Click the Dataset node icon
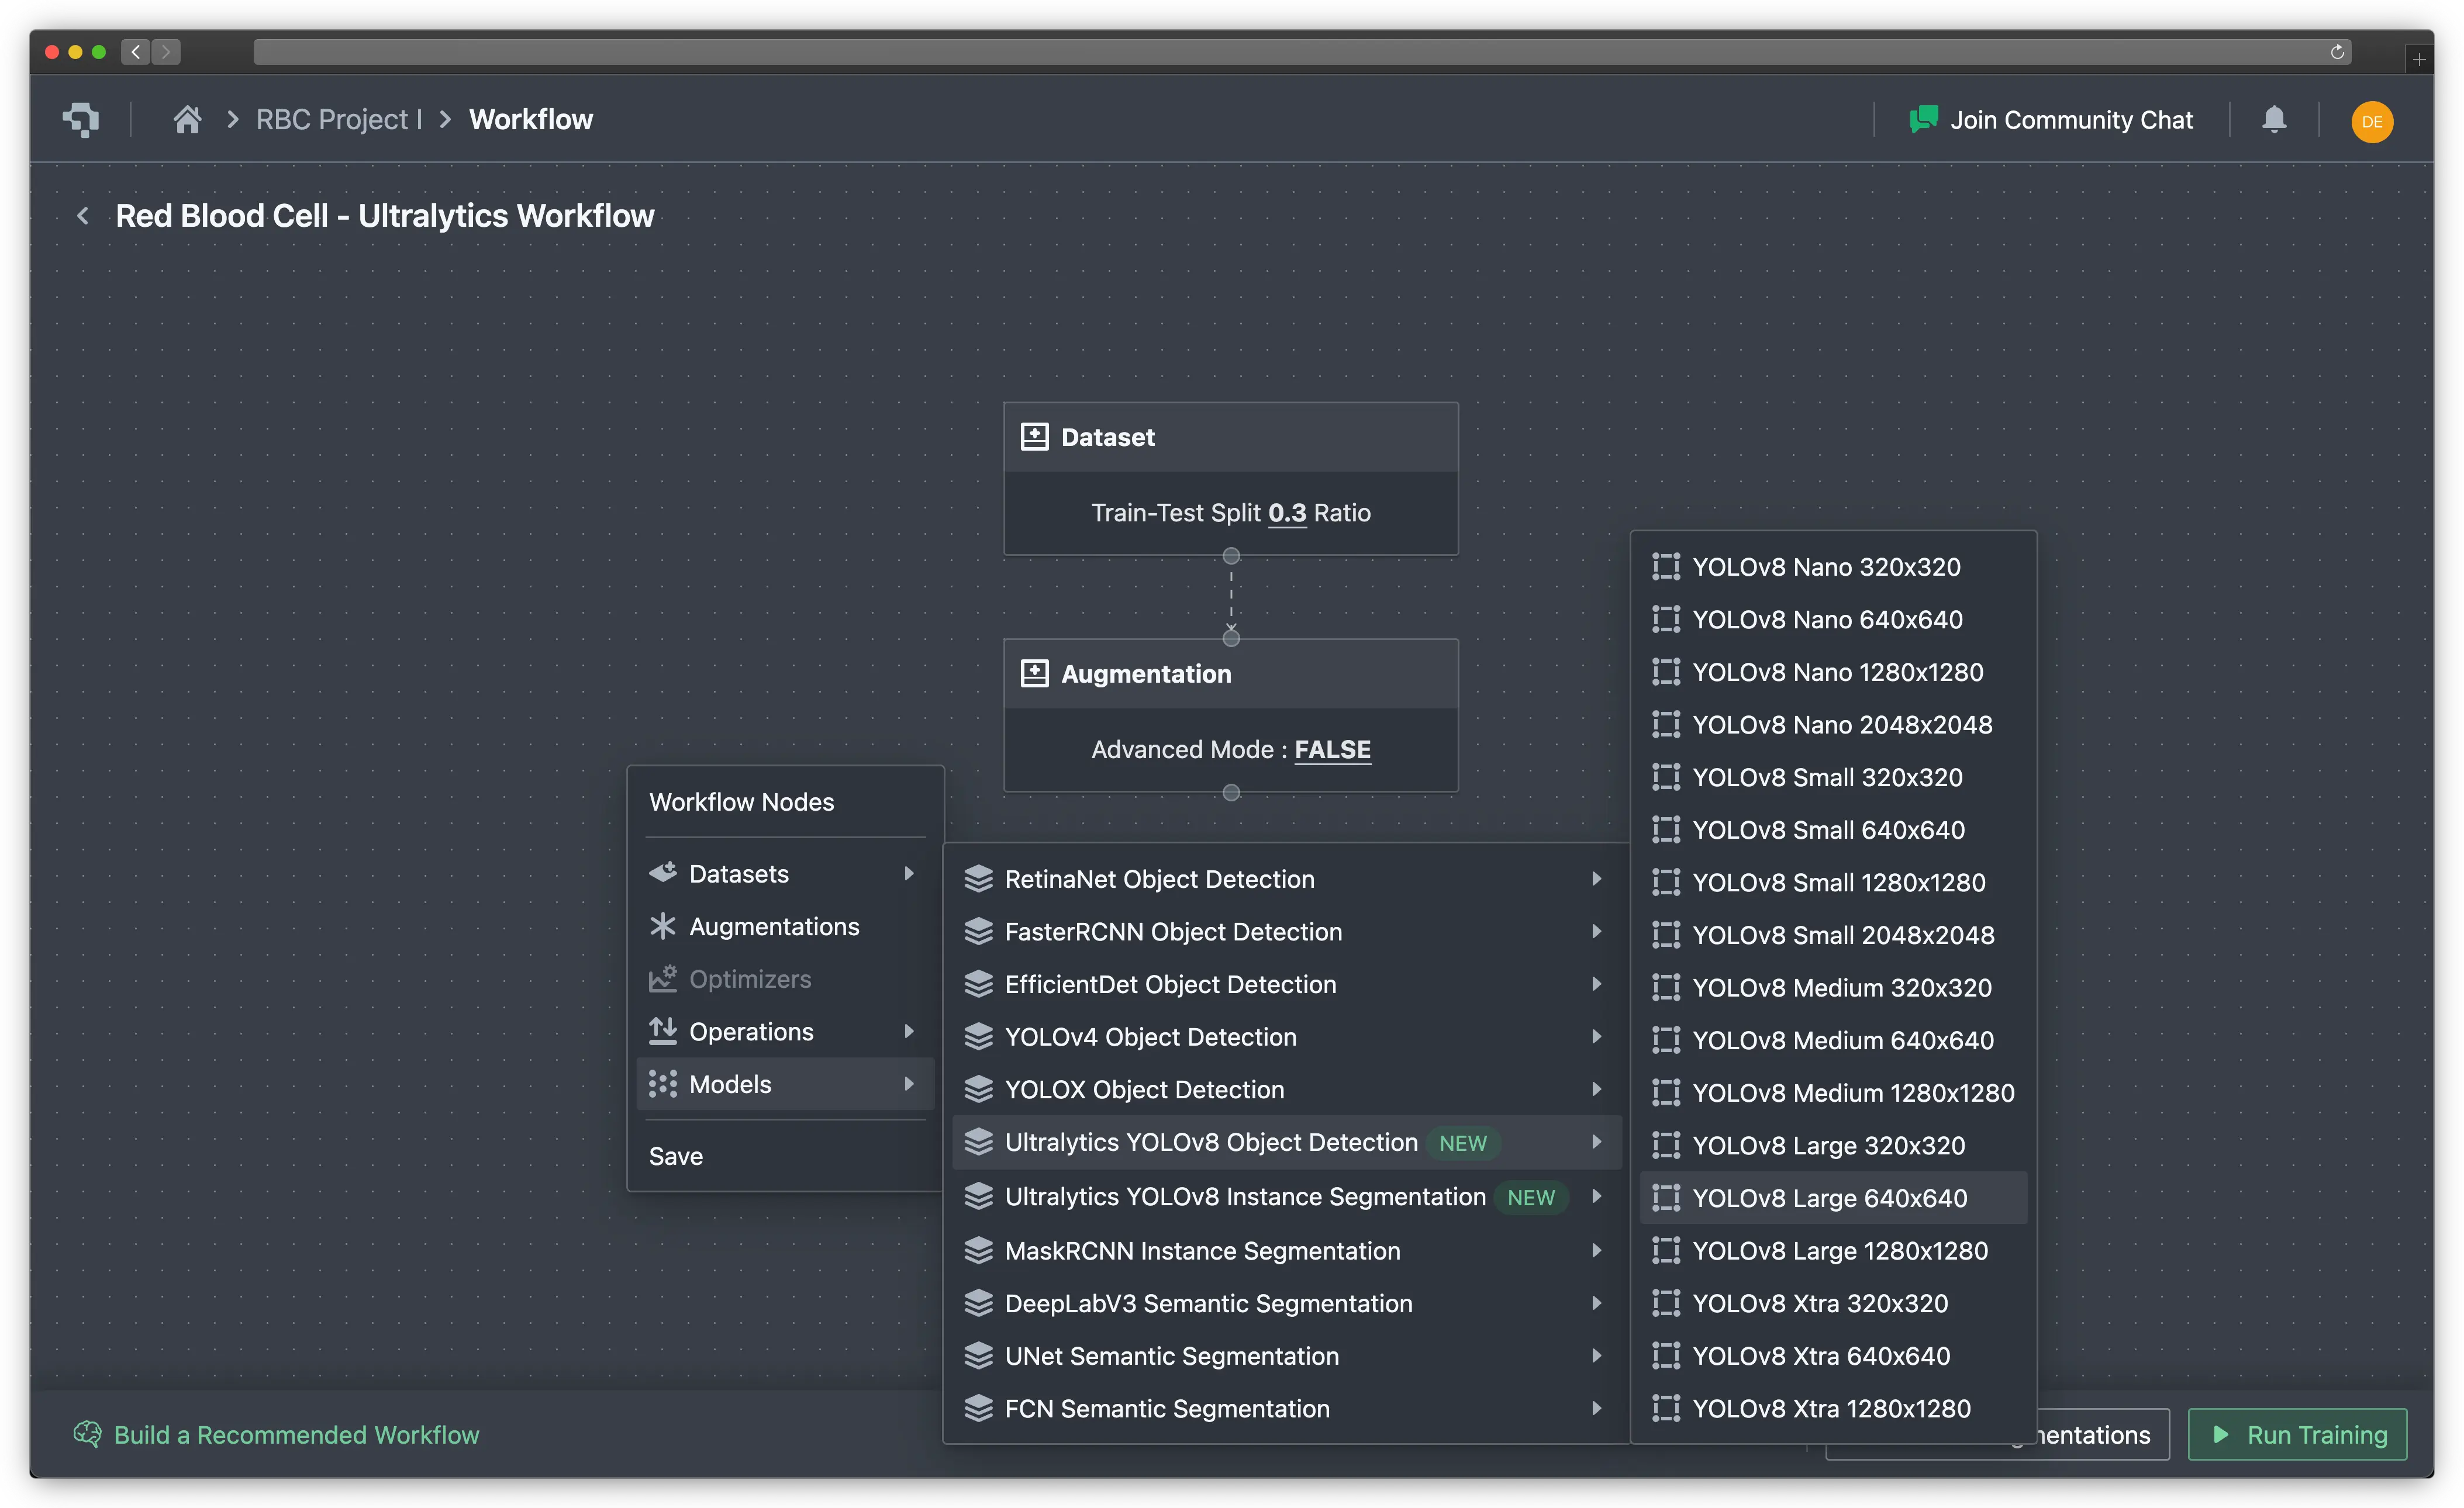This screenshot has width=2464, height=1508. point(1034,437)
